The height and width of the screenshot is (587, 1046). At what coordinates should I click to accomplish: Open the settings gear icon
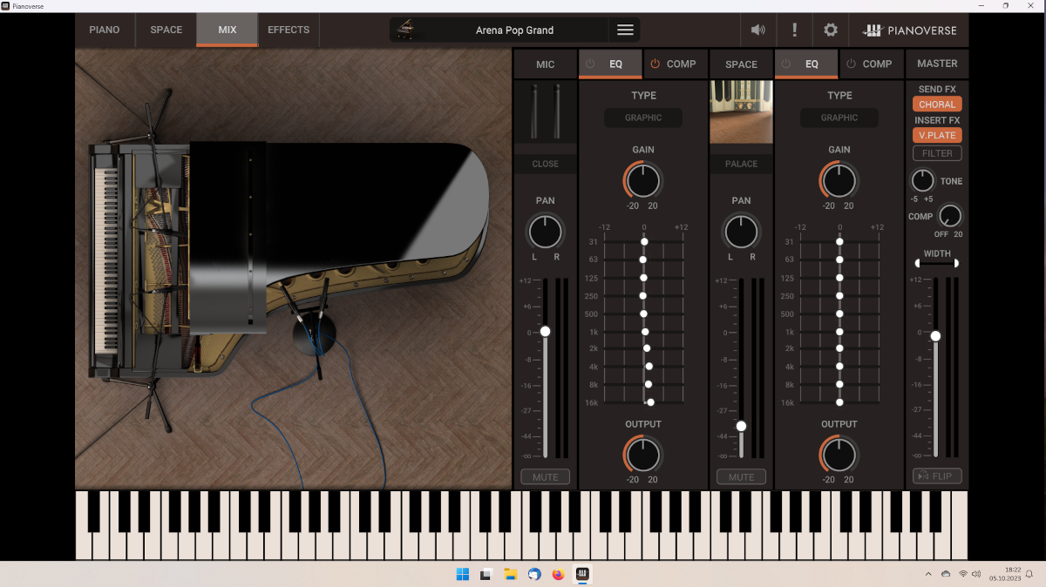coord(831,30)
